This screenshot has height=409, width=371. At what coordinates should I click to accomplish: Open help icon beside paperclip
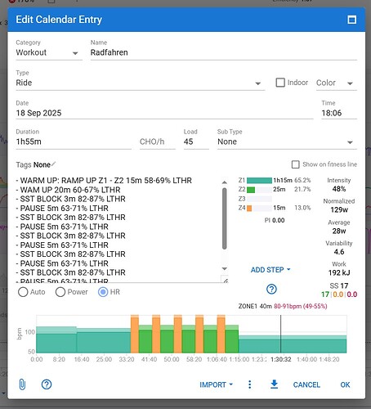(x=47, y=384)
